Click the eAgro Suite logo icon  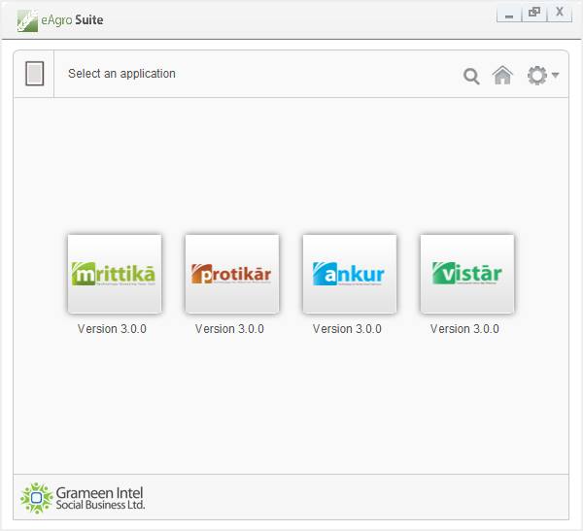(x=27, y=20)
